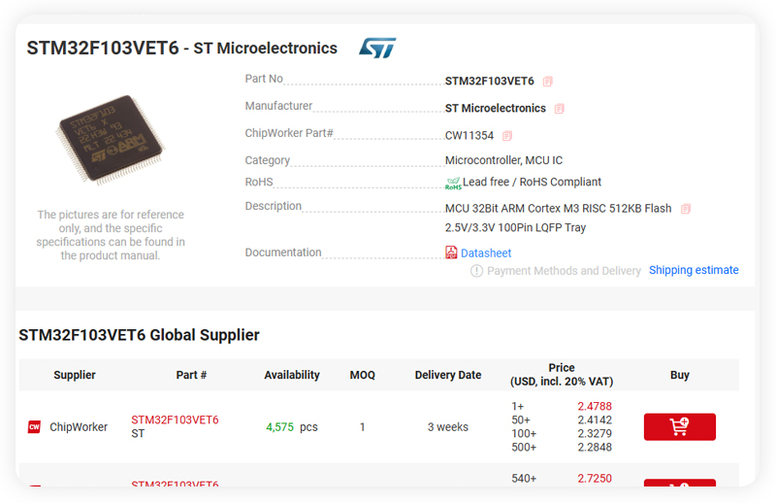Image resolution: width=776 pixels, height=503 pixels.
Task: Open the red STM32F103VET6 part link
Action: (175, 419)
